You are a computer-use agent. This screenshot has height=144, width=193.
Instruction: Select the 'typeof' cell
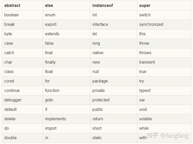[145, 90]
